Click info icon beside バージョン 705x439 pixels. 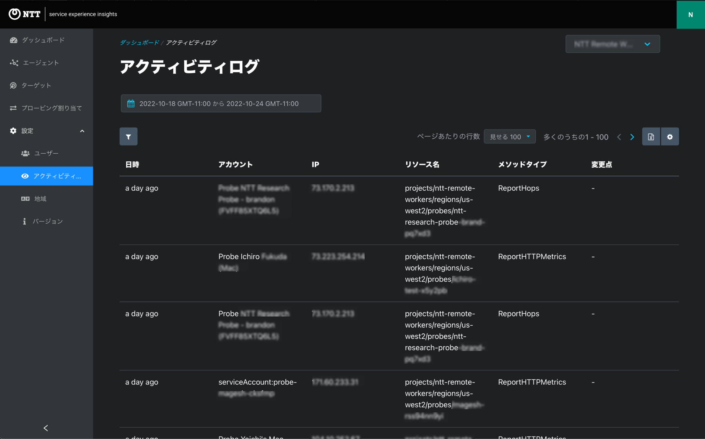click(25, 222)
